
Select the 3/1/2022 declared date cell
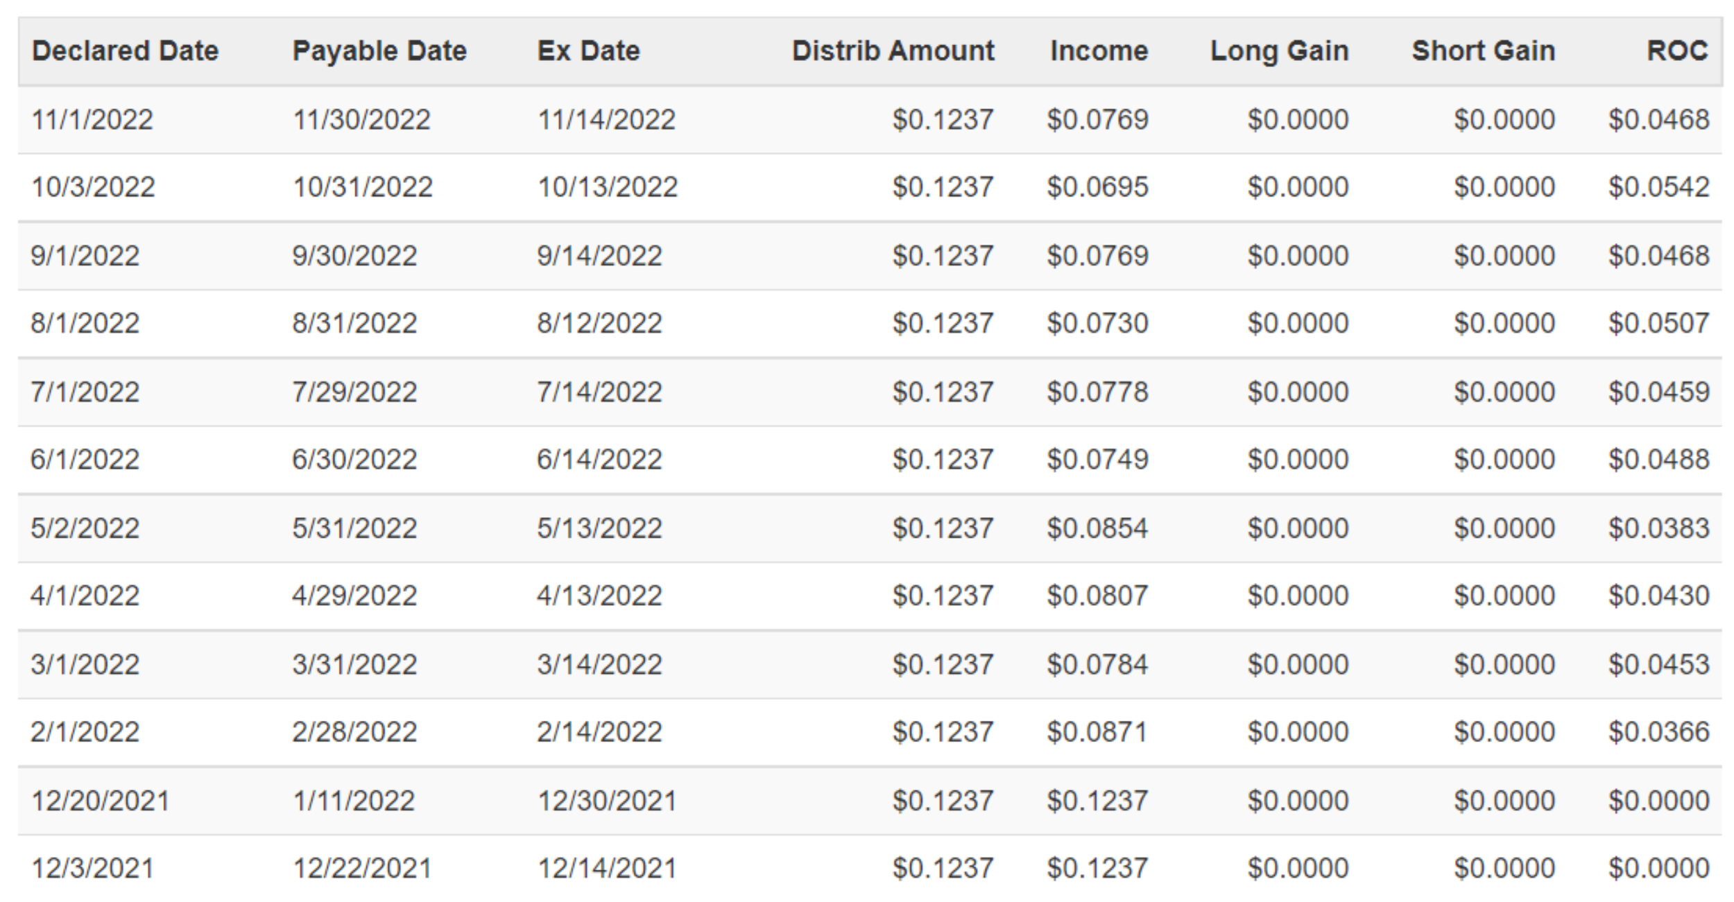coord(85,665)
